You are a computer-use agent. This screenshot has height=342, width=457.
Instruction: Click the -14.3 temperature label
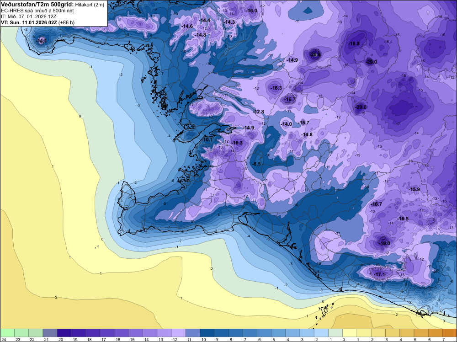[x=229, y=22]
